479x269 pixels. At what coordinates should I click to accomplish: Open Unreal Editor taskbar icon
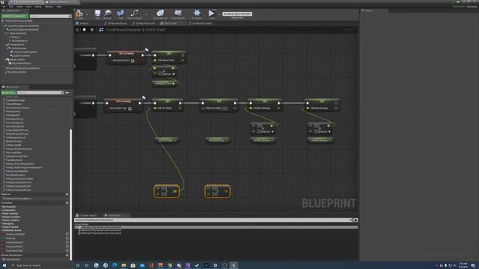234,265
